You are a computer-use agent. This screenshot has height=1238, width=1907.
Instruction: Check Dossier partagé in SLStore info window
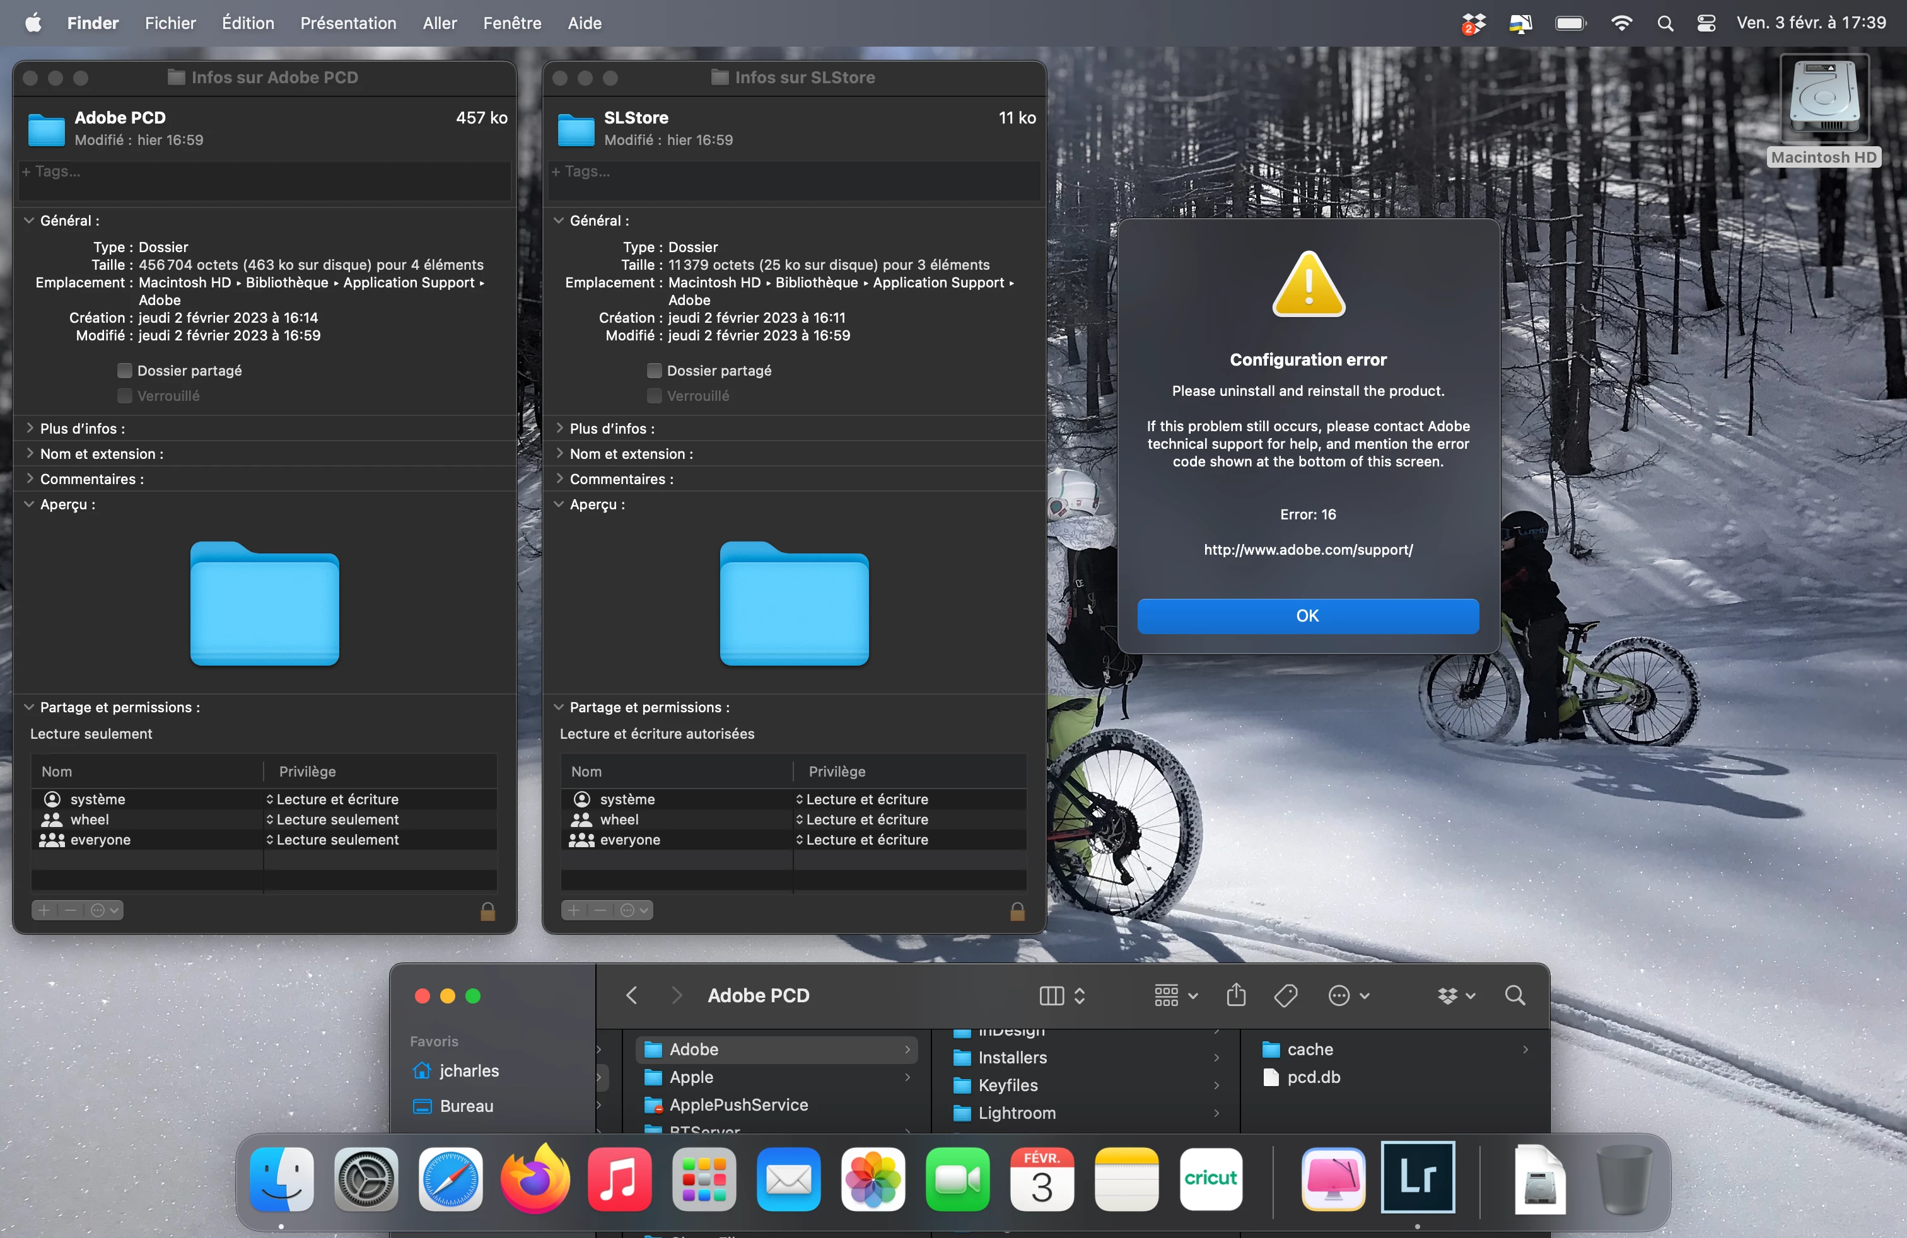tap(655, 371)
